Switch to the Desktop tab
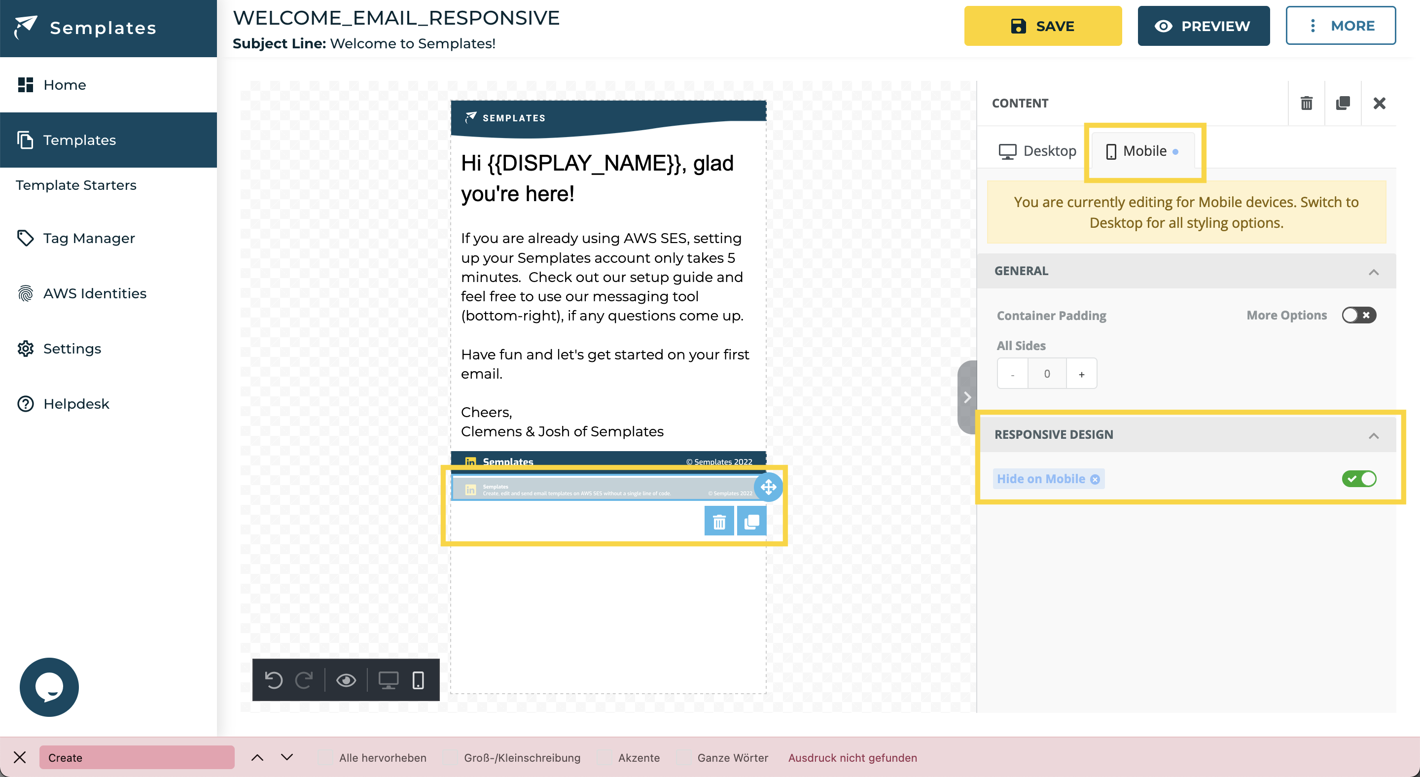The height and width of the screenshot is (777, 1420). pos(1037,151)
